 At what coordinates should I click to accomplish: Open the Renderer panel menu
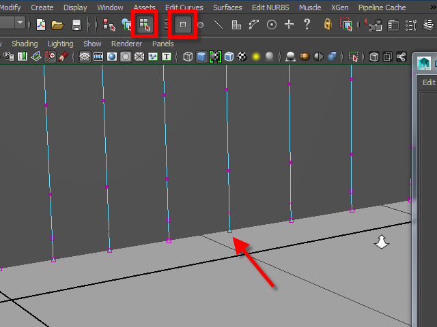coord(126,44)
